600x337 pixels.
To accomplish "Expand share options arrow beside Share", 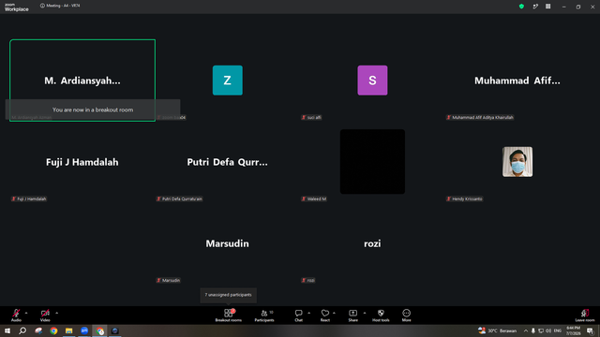I will tap(365, 313).
